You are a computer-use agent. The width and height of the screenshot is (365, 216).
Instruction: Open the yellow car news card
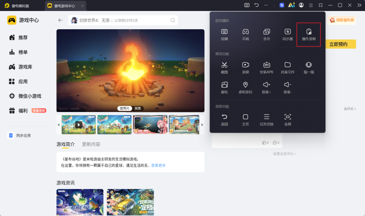point(130,202)
